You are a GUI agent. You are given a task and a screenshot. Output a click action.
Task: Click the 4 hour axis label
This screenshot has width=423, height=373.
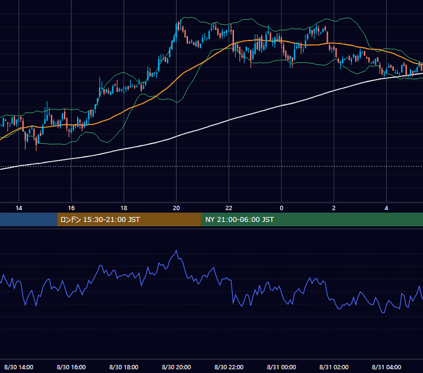point(386,208)
